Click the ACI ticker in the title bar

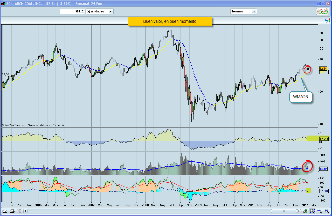[x=9, y=4]
